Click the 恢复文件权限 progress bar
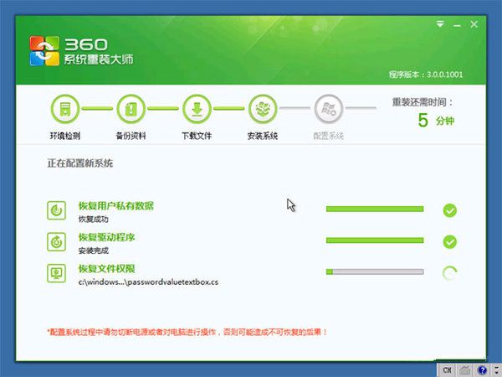The height and width of the screenshot is (377, 502). [x=374, y=271]
